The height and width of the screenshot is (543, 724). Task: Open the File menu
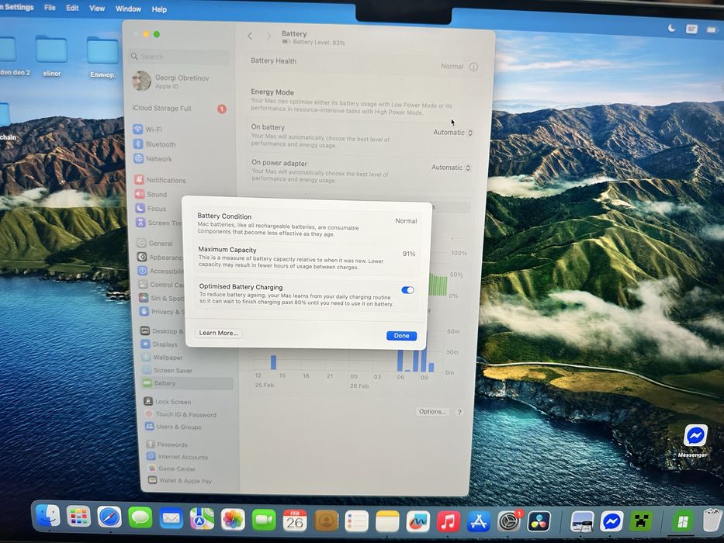50,8
